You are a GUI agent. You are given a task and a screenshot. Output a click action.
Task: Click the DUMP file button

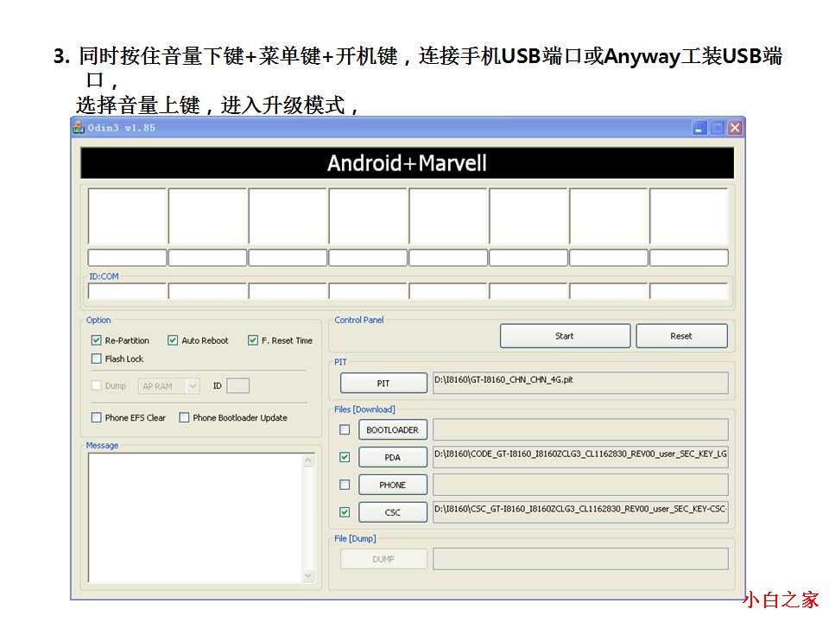(383, 559)
